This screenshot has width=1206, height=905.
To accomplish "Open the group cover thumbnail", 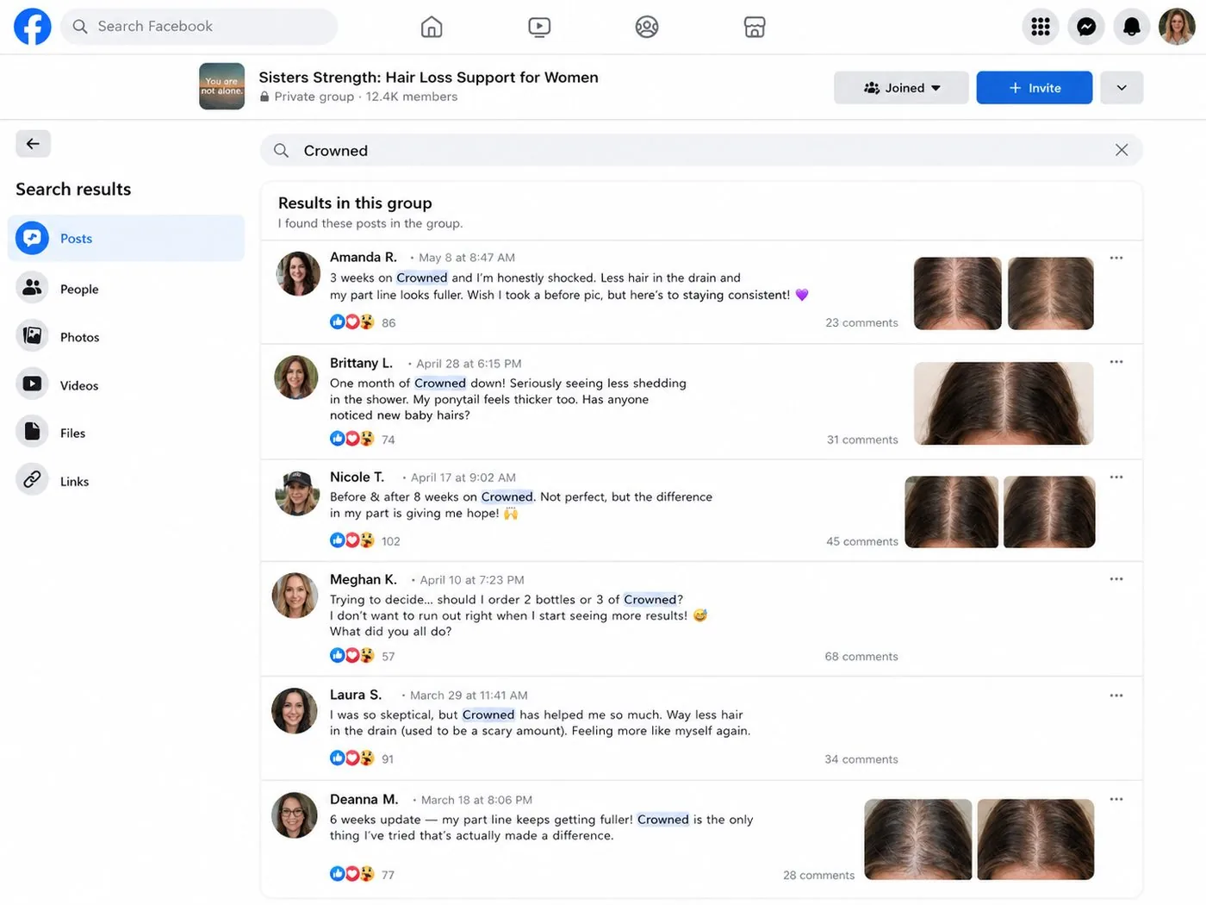I will [x=221, y=86].
